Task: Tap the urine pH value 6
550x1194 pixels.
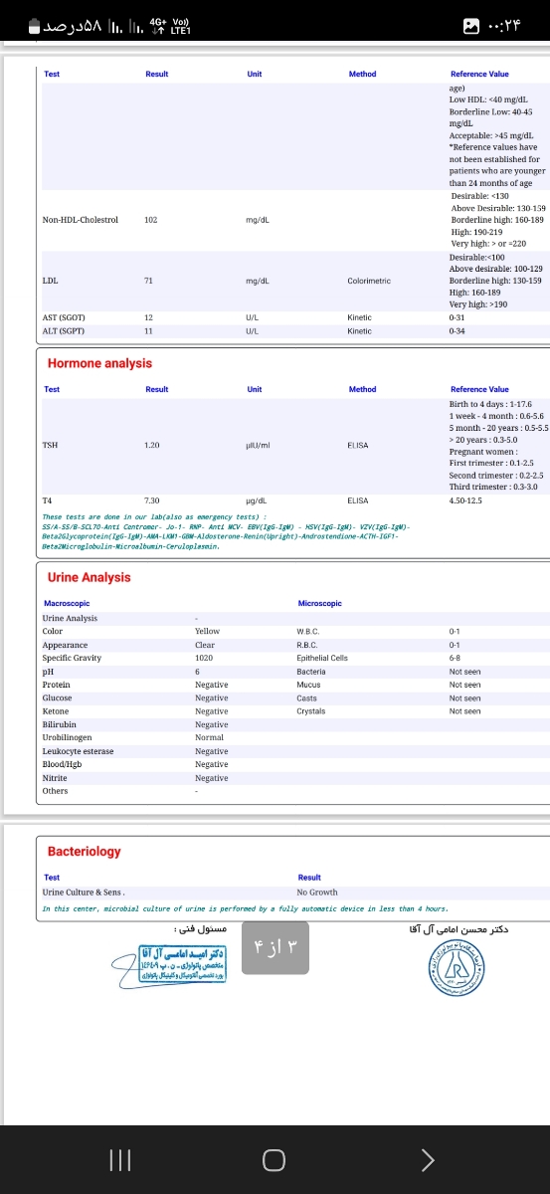Action: point(197,671)
